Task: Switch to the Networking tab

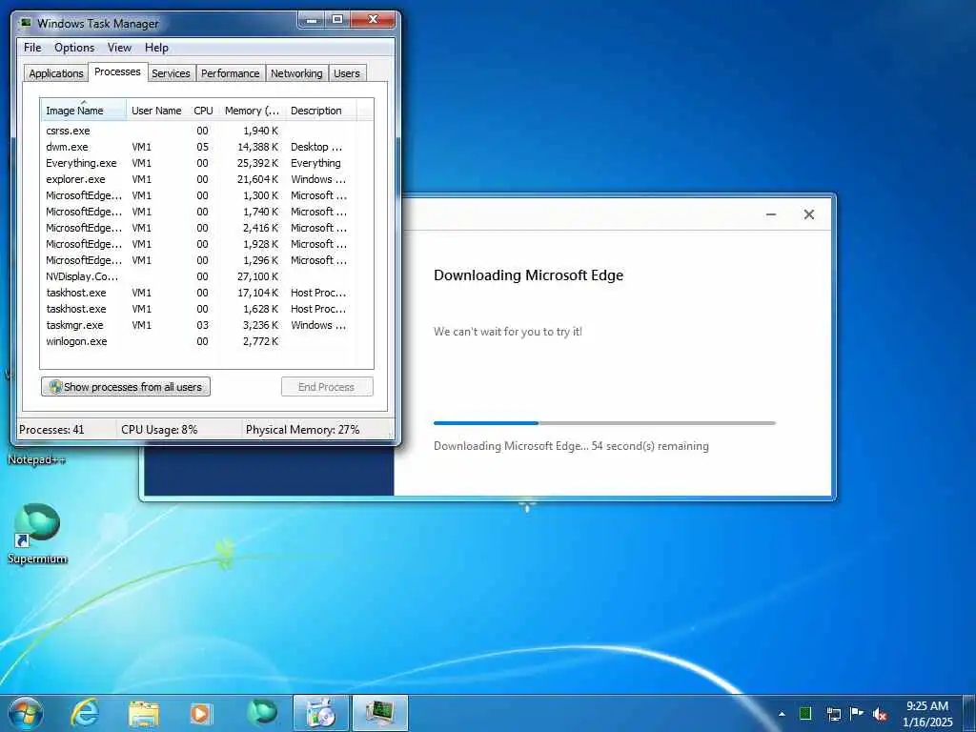Action: pyautogui.click(x=296, y=73)
